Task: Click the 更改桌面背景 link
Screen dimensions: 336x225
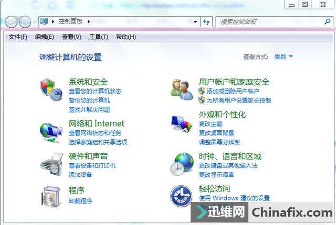Action: [x=216, y=133]
